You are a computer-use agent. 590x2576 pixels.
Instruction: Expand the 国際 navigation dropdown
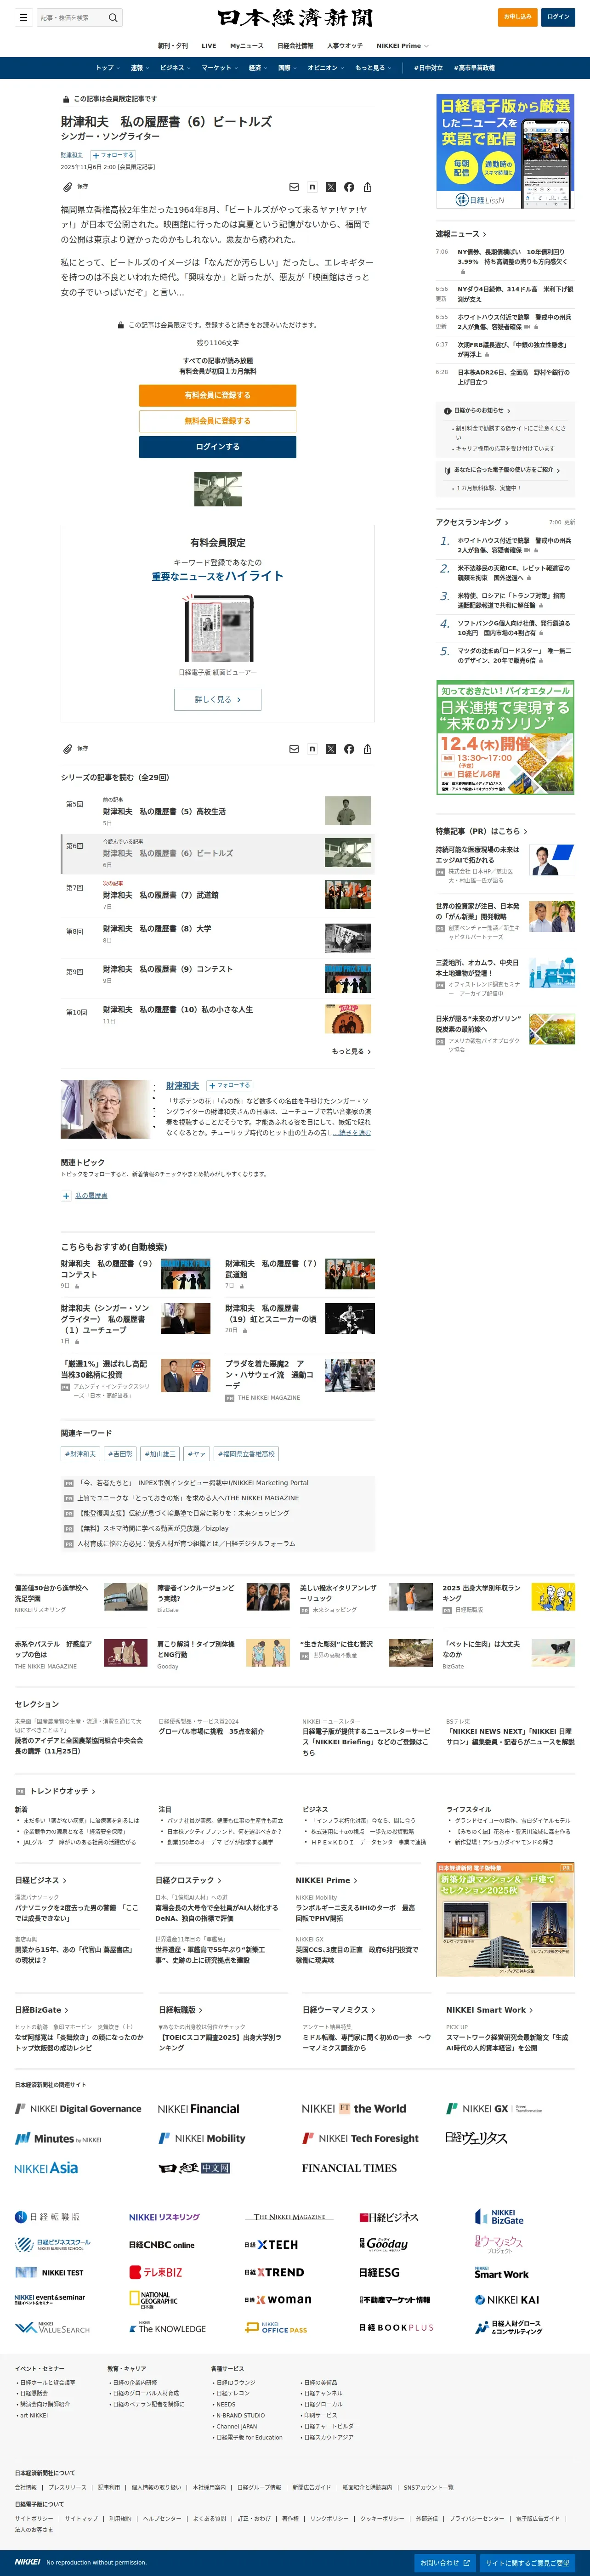(x=287, y=68)
